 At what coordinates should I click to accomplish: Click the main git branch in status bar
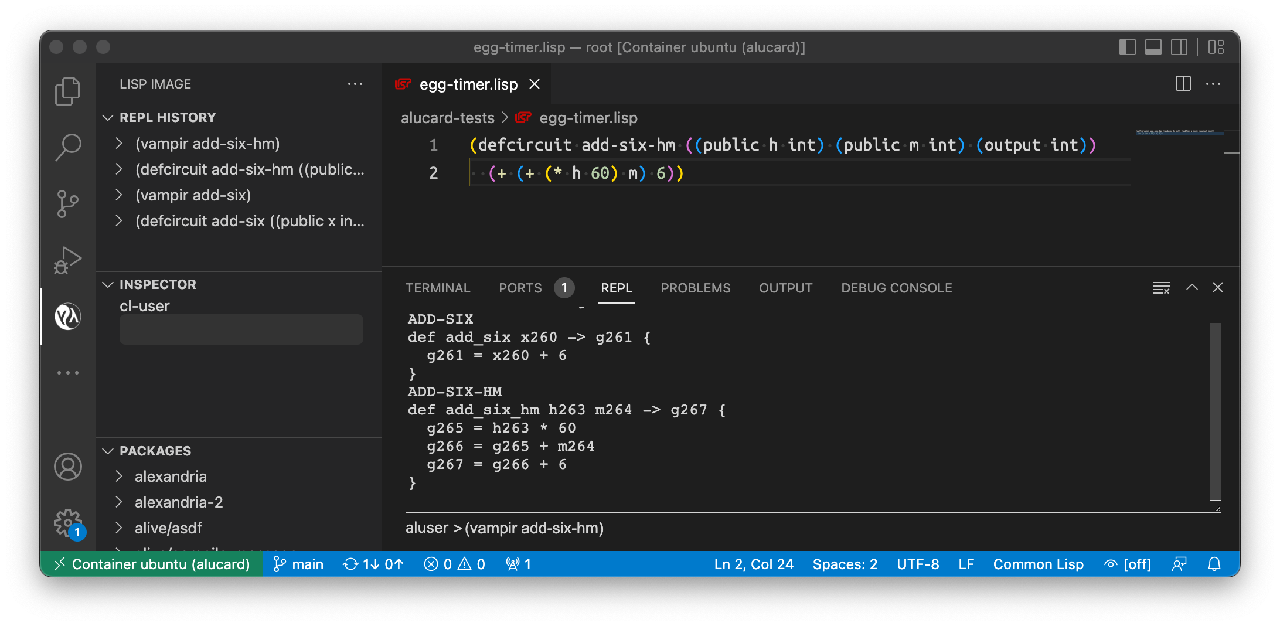298,564
